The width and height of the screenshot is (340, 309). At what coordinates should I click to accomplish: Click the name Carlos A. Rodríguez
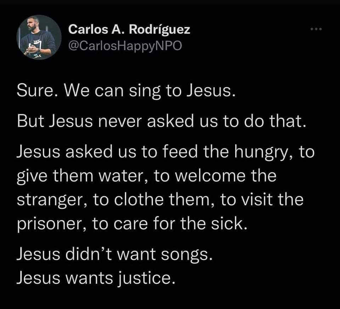(x=130, y=30)
